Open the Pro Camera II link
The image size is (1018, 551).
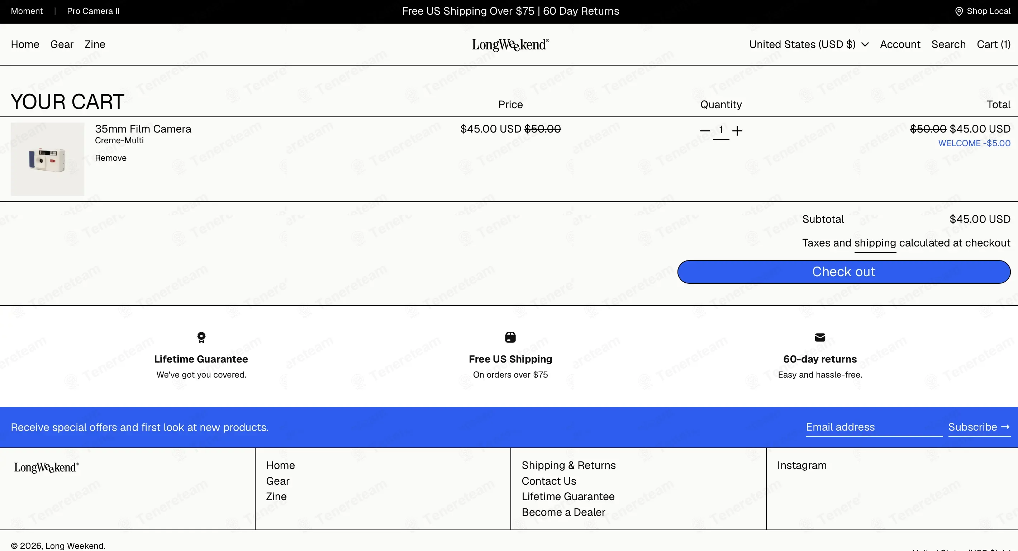[93, 11]
